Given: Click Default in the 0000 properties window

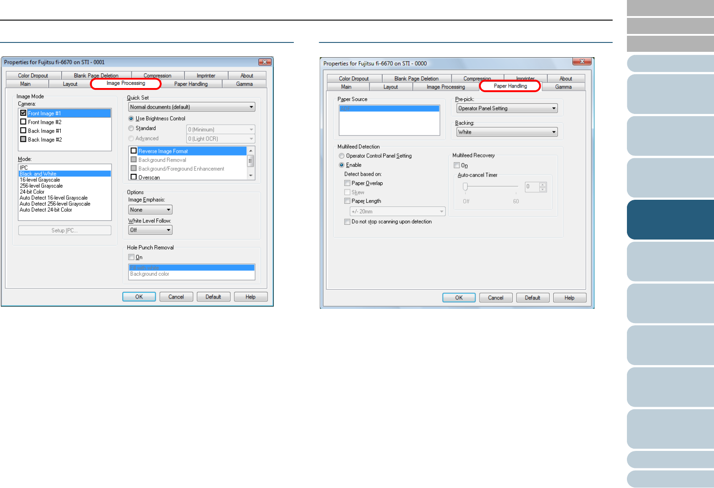Looking at the screenshot, I should pos(533,298).
